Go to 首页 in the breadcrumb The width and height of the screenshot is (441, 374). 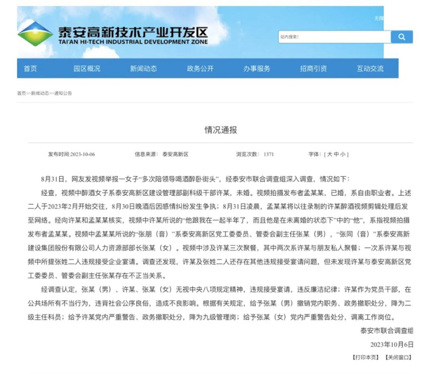click(22, 93)
